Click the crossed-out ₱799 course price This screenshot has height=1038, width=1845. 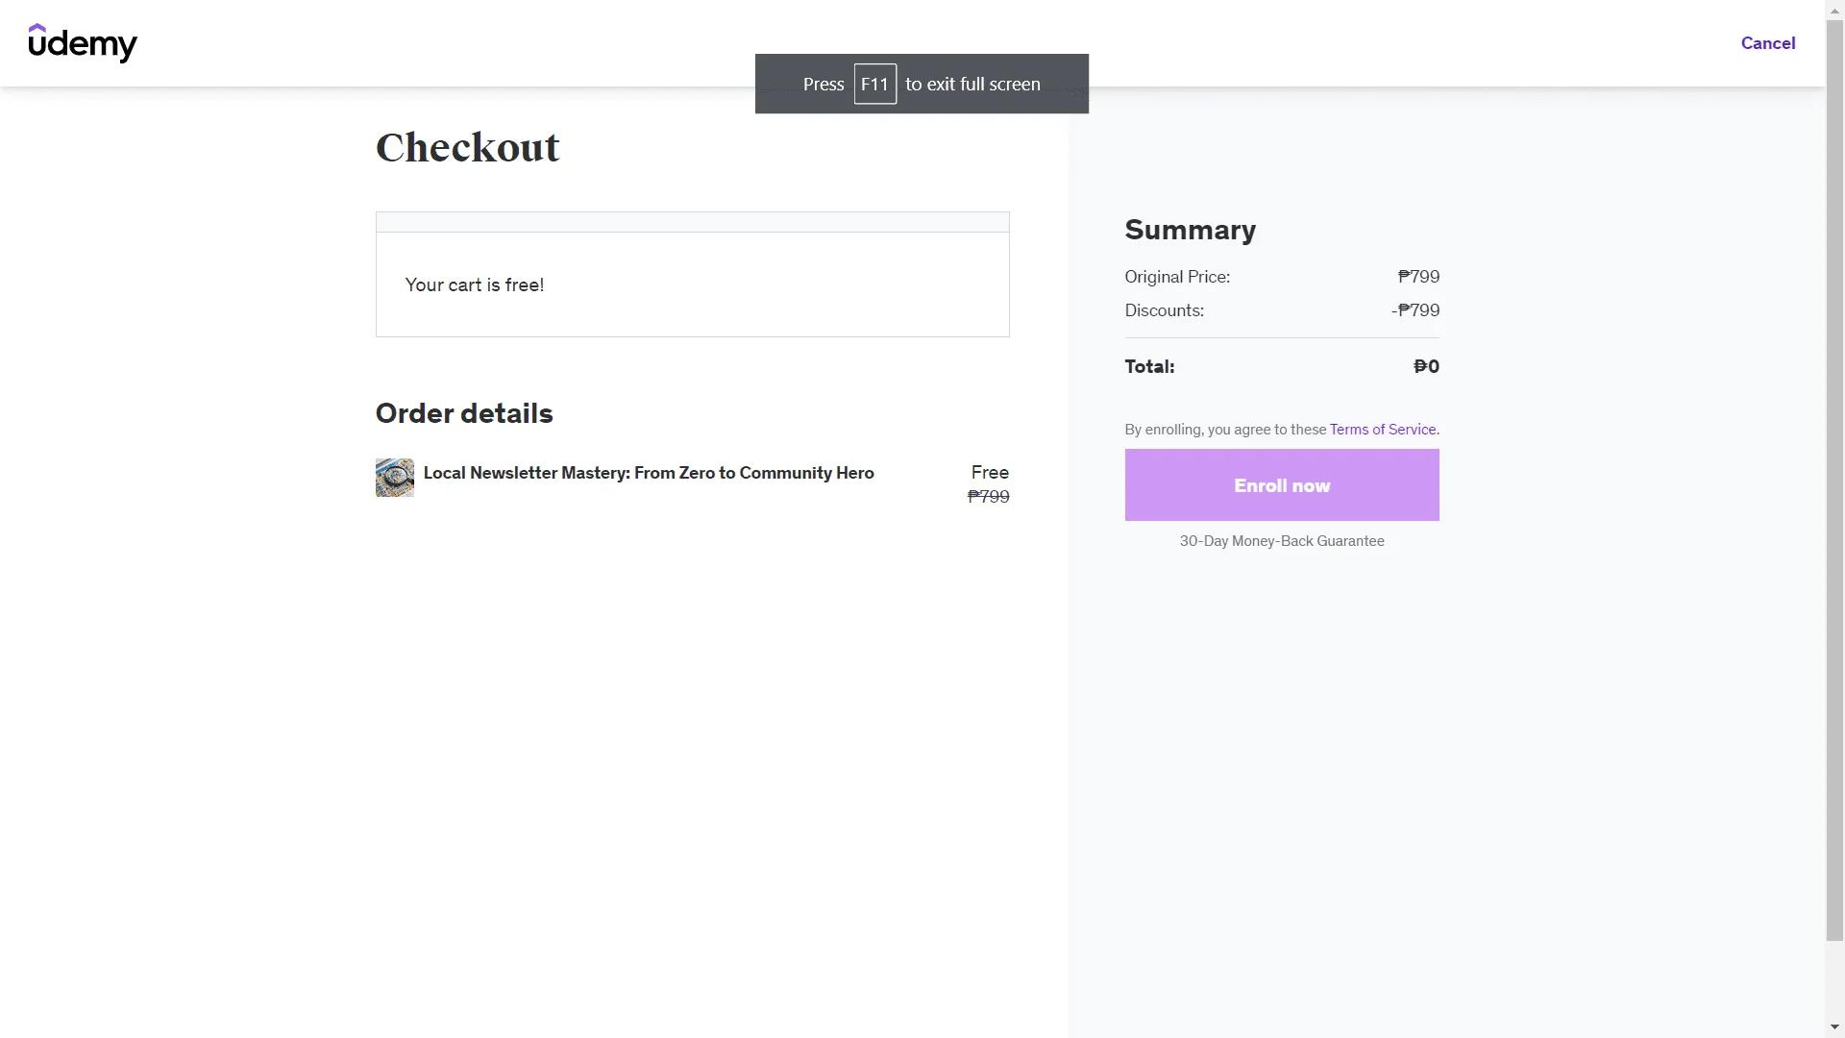pyautogui.click(x=988, y=497)
